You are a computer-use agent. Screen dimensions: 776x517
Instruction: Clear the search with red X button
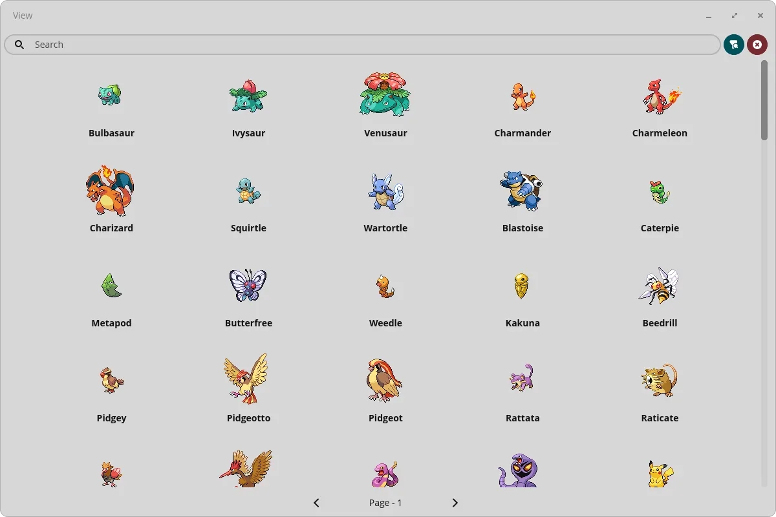coord(757,45)
